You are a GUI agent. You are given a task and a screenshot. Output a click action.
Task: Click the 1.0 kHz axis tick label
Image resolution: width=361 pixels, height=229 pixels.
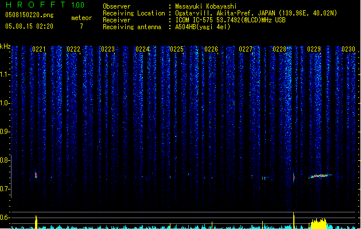coord(5,103)
